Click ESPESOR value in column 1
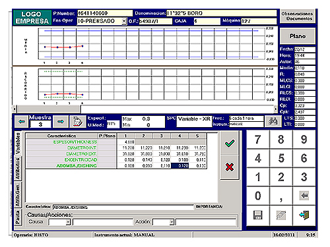The image size is (330, 247). (126, 142)
